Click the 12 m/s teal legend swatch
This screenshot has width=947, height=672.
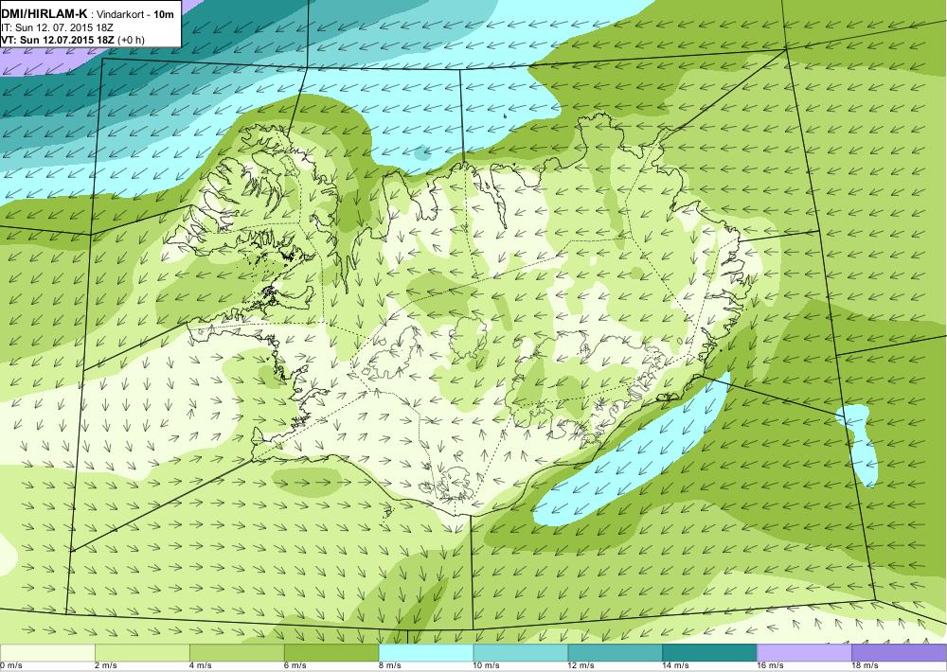616,652
